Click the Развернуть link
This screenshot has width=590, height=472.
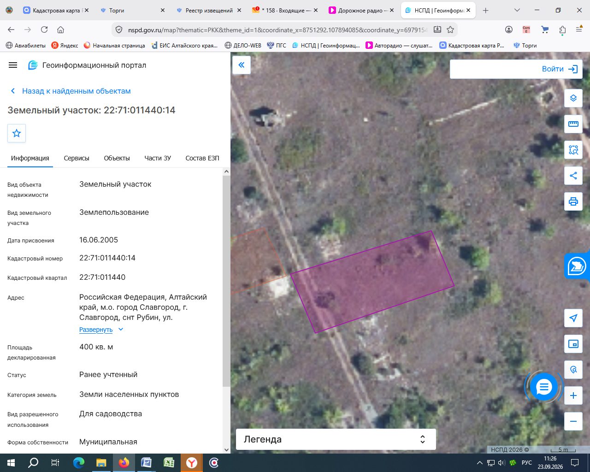(96, 330)
